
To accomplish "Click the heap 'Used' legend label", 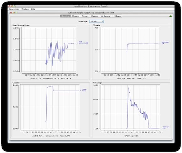I will [x=83, y=43].
